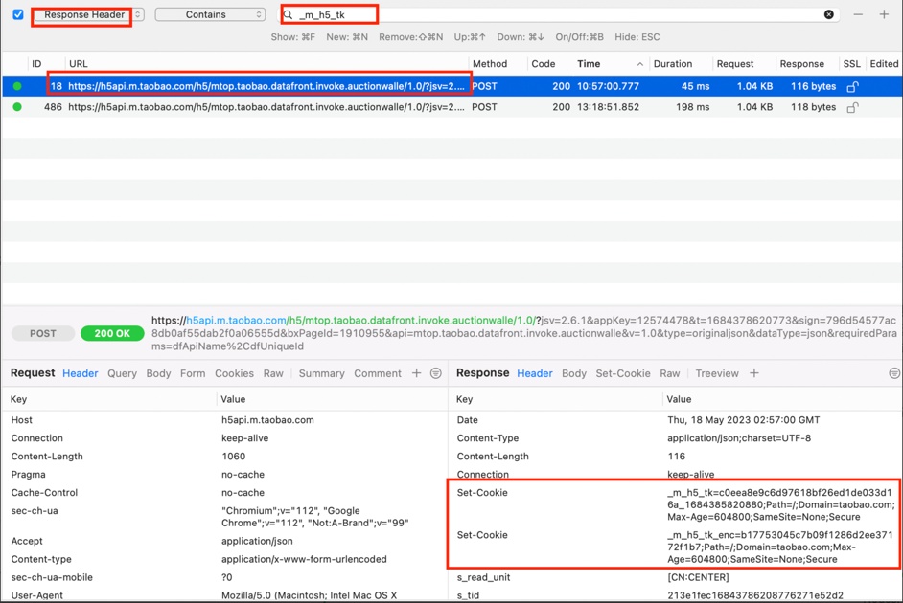903x603 pixels.
Task: Click the Request size column header
Action: [735, 64]
